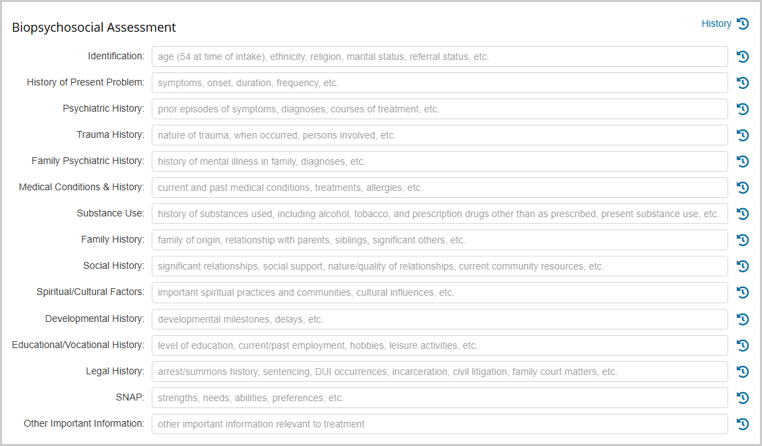Show history icon for Legal History
This screenshot has width=762, height=446.
[x=743, y=372]
